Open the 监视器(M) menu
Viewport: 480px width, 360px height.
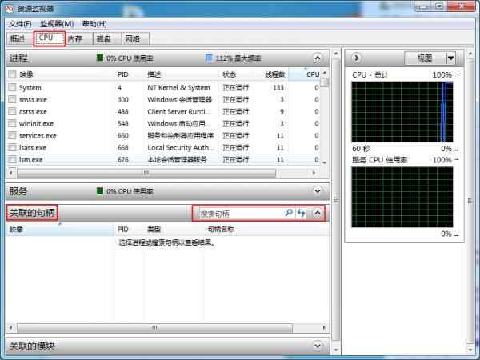point(57,24)
